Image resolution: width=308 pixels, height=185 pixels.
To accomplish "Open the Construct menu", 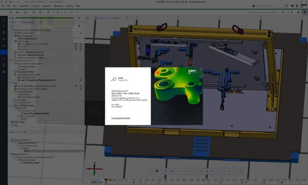I will tap(35, 6).
